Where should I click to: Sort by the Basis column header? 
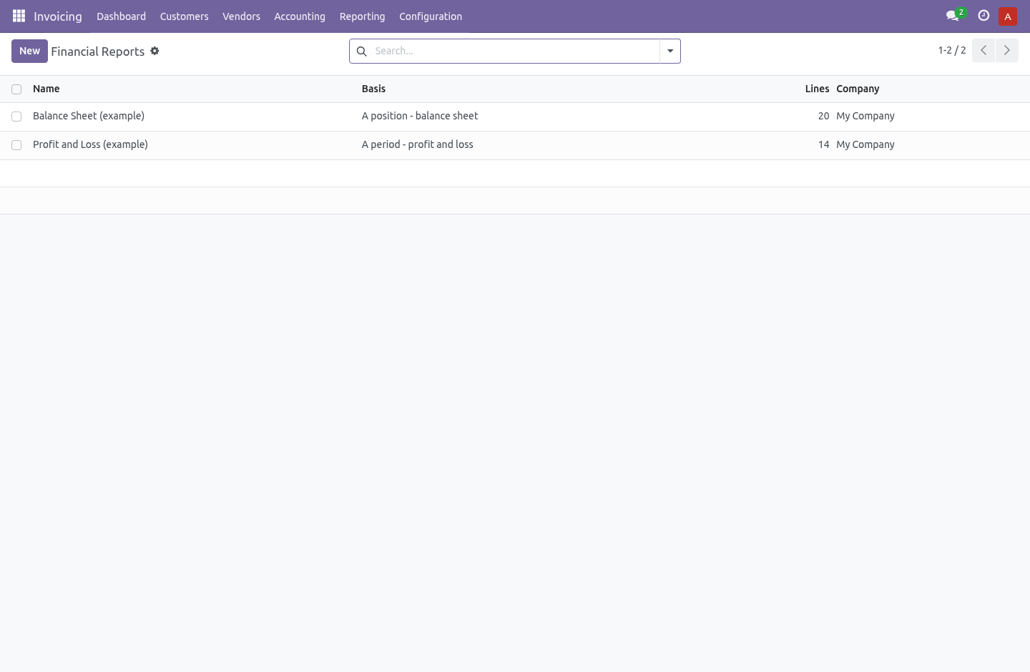pyautogui.click(x=373, y=89)
